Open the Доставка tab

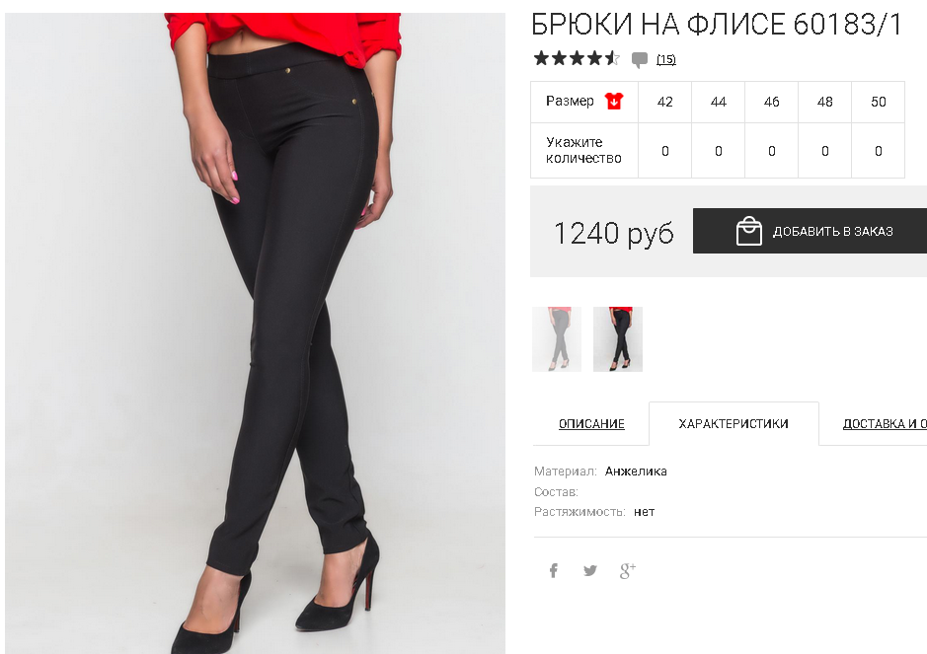[885, 423]
